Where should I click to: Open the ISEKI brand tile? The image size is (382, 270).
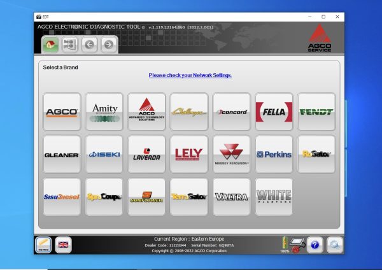click(x=104, y=155)
